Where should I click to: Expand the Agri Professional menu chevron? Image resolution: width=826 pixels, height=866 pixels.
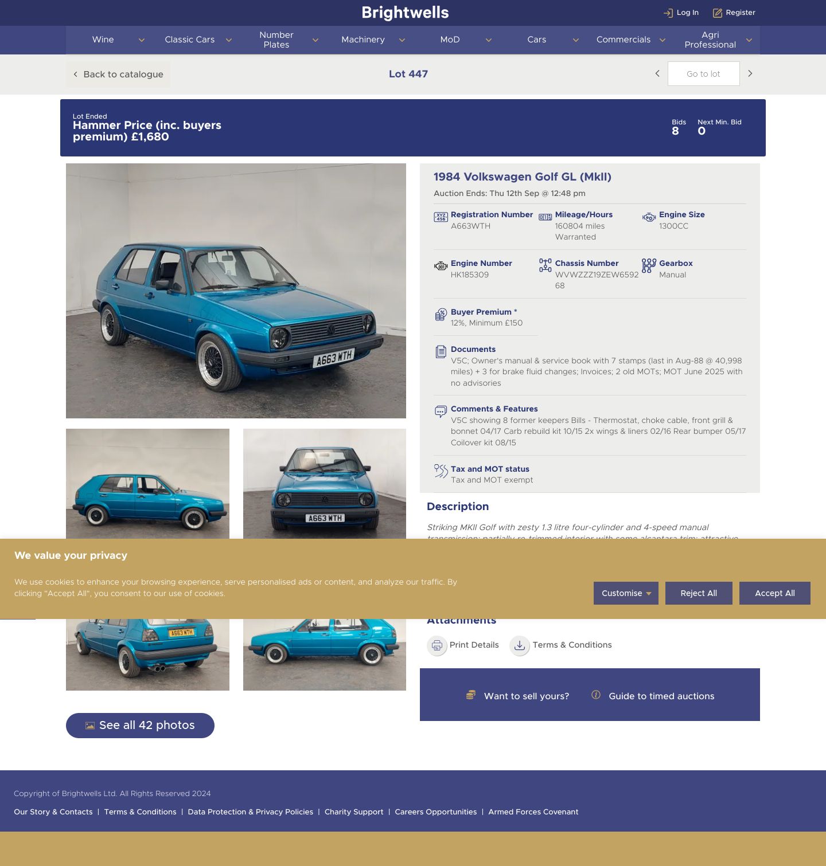(x=749, y=40)
